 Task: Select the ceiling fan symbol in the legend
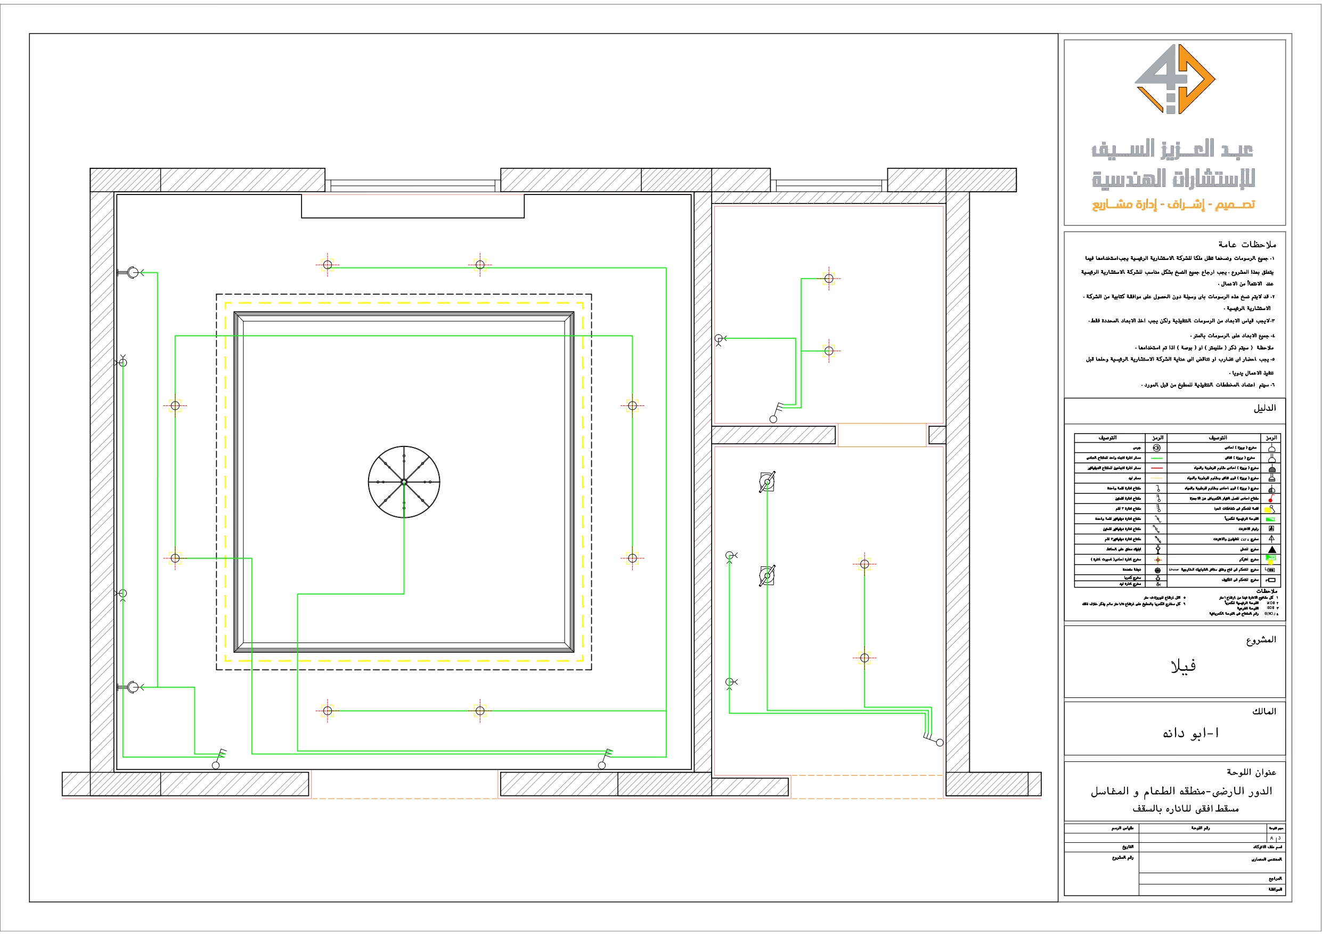pyautogui.click(x=1158, y=571)
